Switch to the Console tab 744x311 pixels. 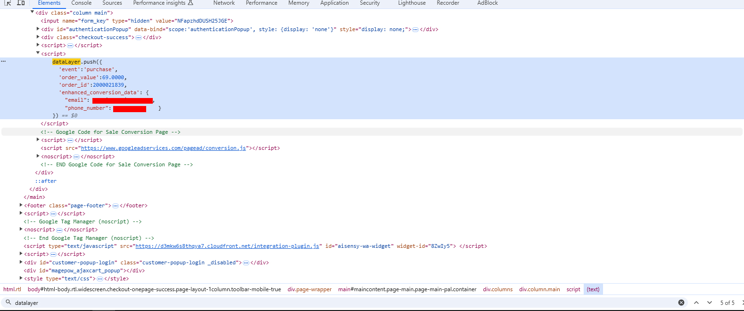point(81,3)
